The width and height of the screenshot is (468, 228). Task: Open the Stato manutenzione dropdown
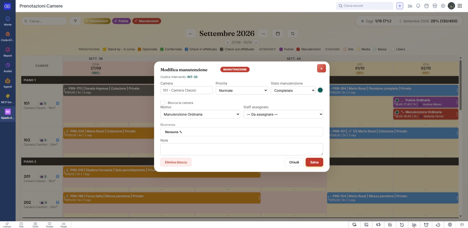(293, 90)
